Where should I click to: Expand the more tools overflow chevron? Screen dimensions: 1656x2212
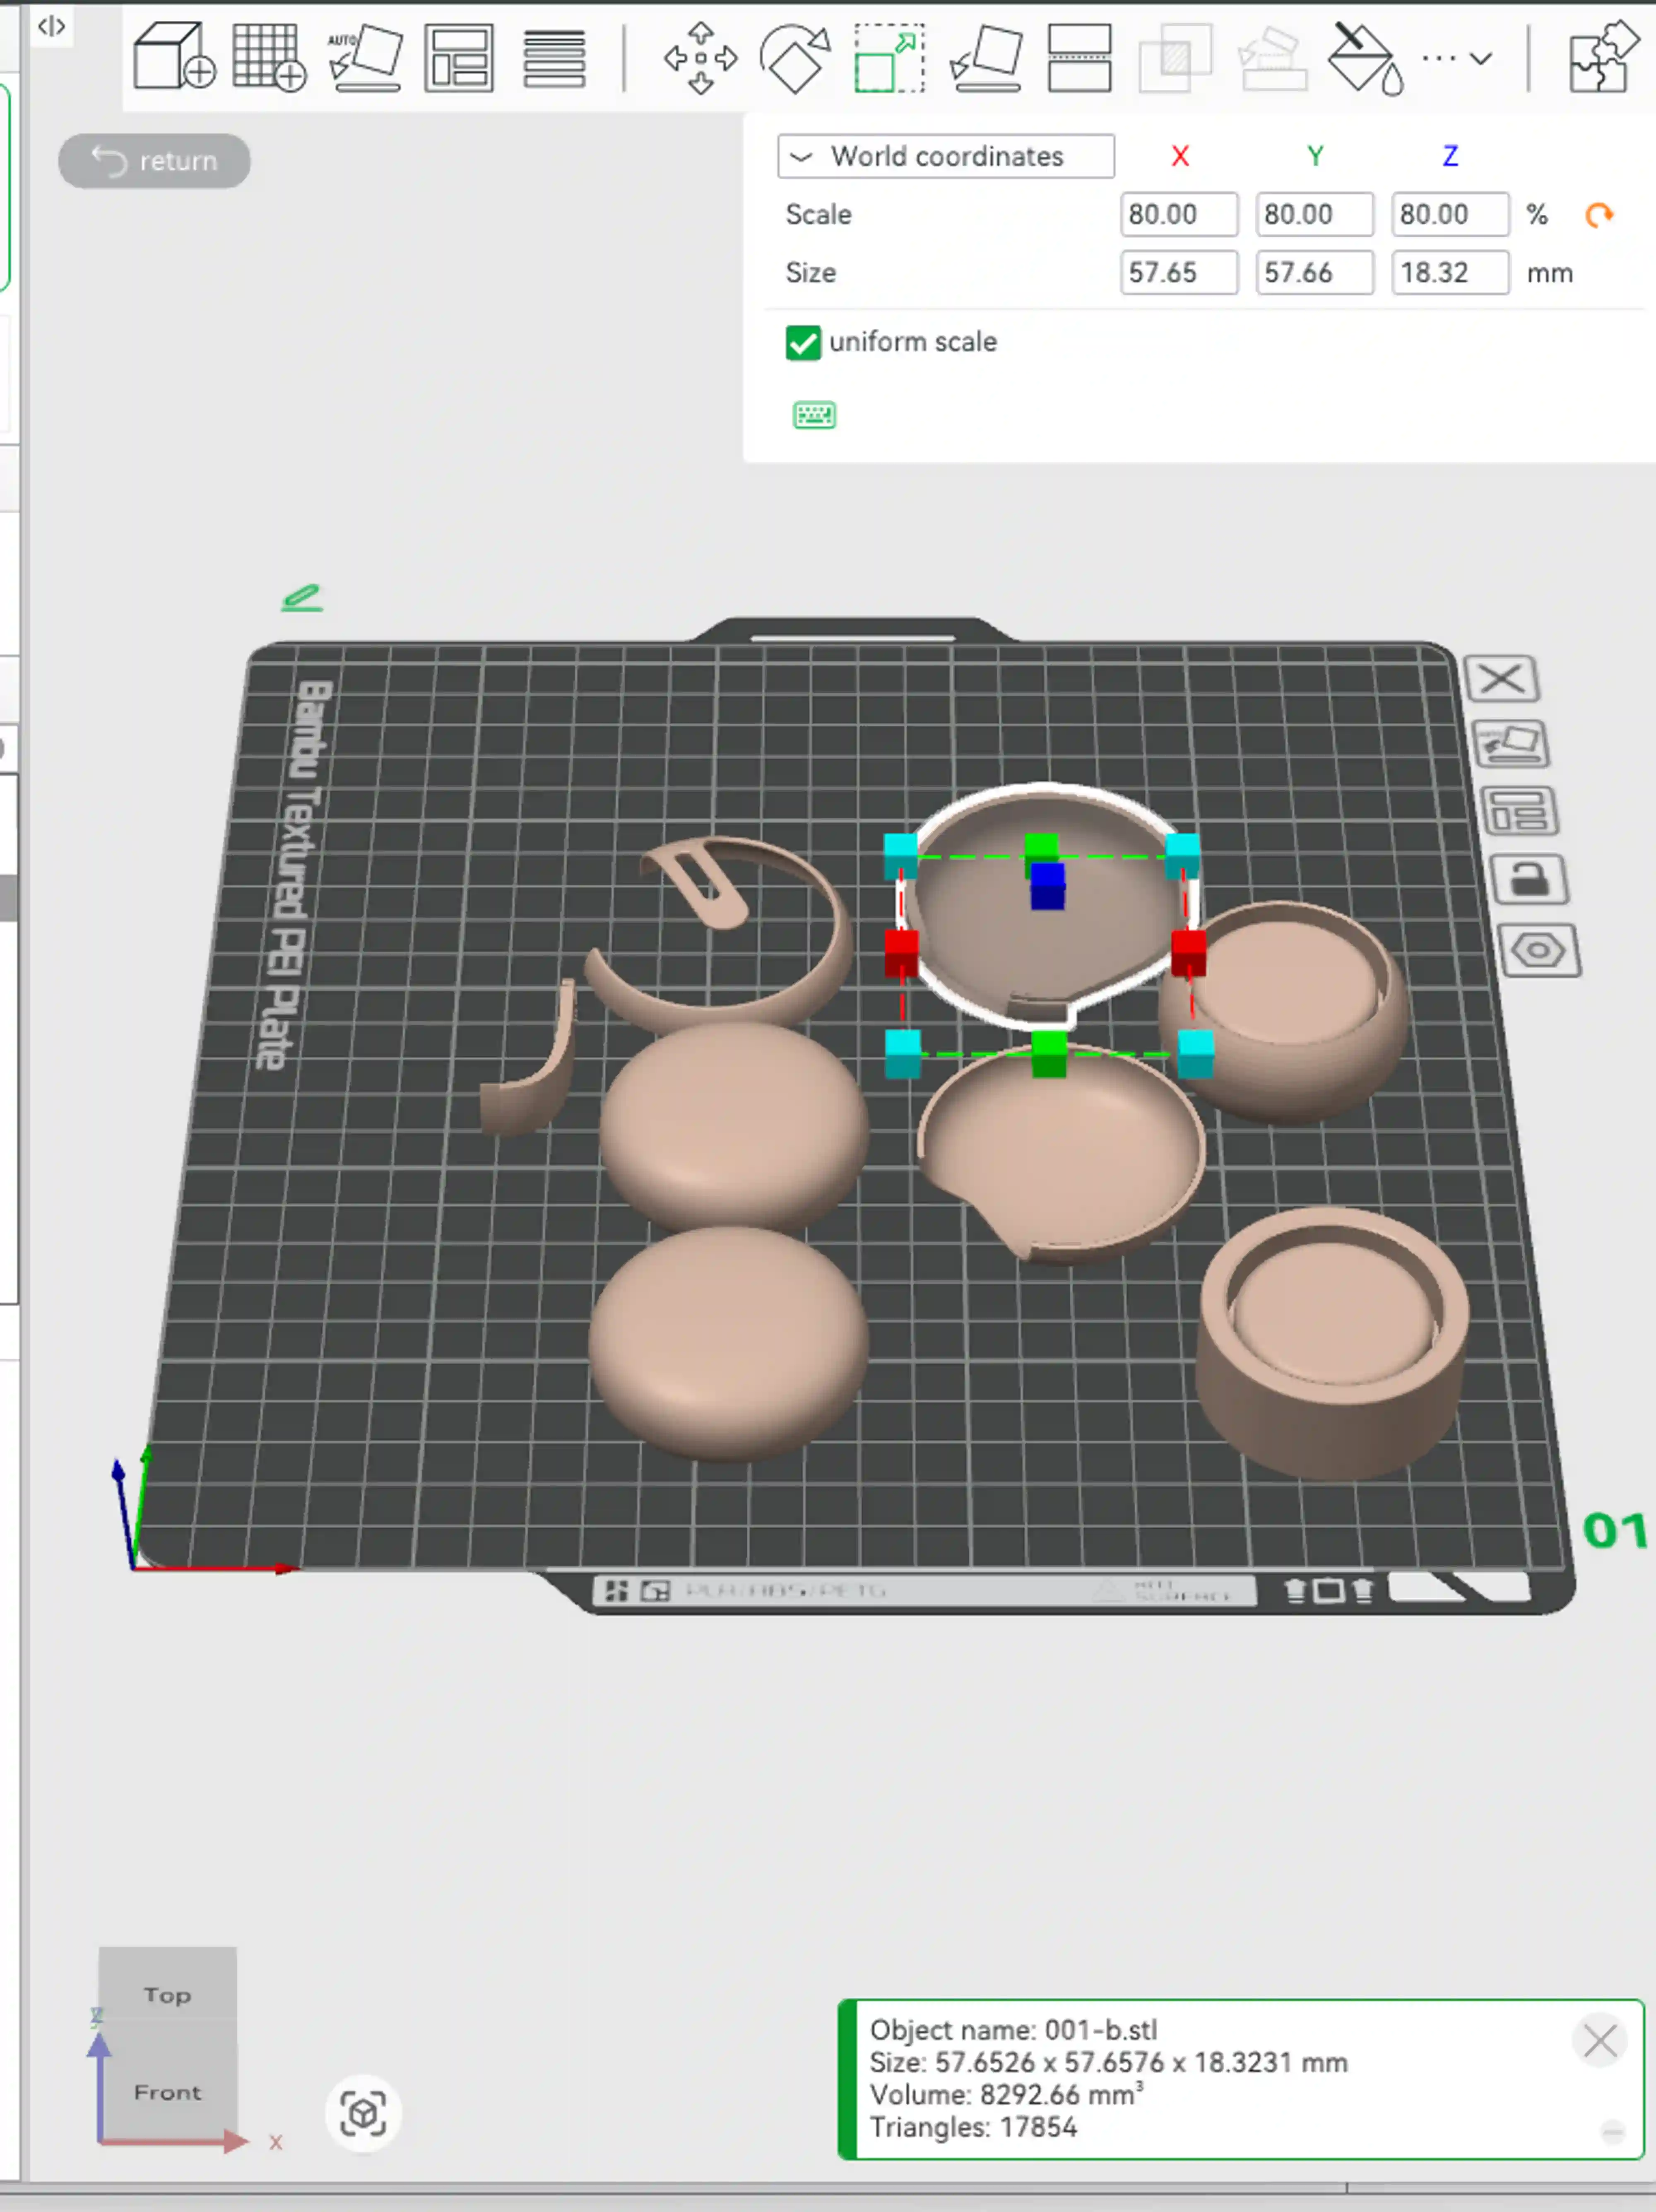pyautogui.click(x=1480, y=58)
